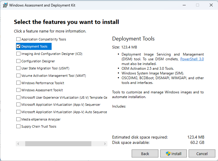Check Media eXperience Analyzer feature
The height and width of the screenshot is (161, 218).
(x=18, y=119)
